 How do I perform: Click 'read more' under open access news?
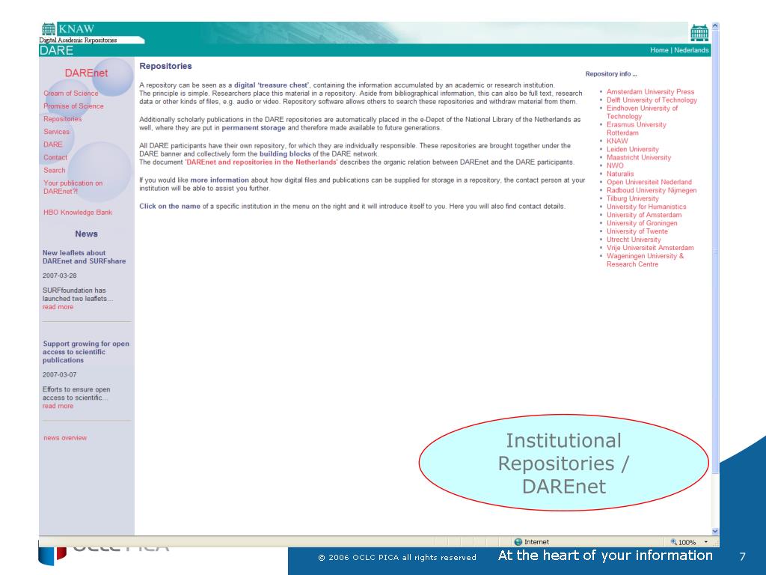[58, 406]
